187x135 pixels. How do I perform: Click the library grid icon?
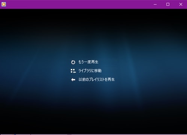click(x=73, y=71)
